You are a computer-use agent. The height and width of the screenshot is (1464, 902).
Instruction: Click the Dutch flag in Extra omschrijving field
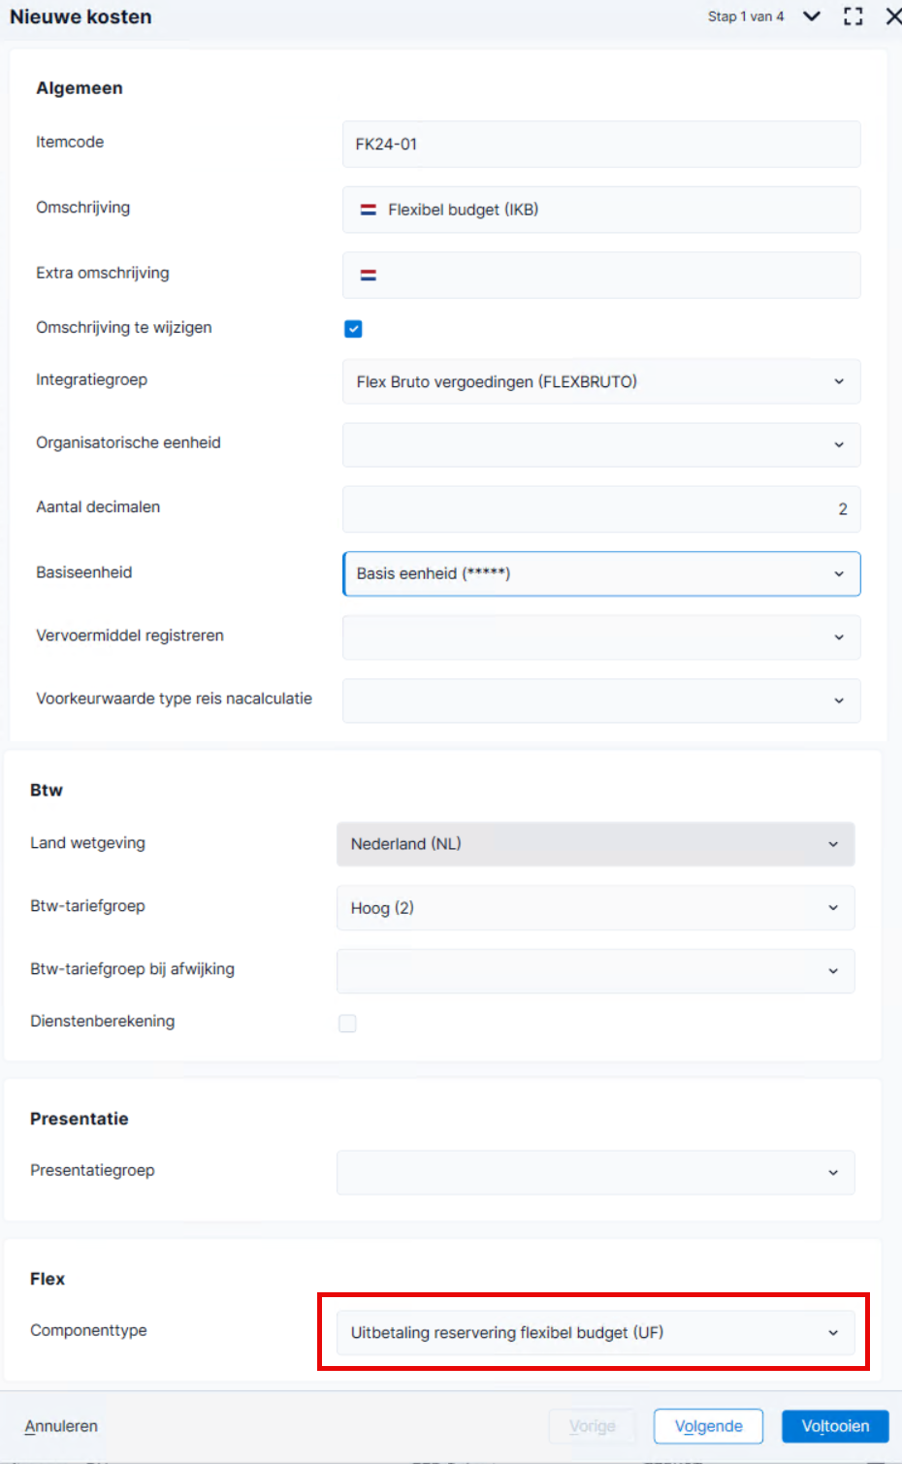(369, 276)
